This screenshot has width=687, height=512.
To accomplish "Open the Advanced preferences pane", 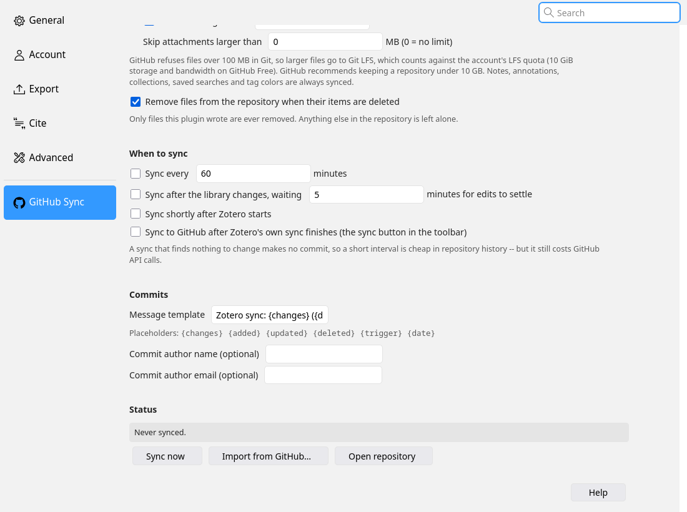I will click(x=60, y=158).
